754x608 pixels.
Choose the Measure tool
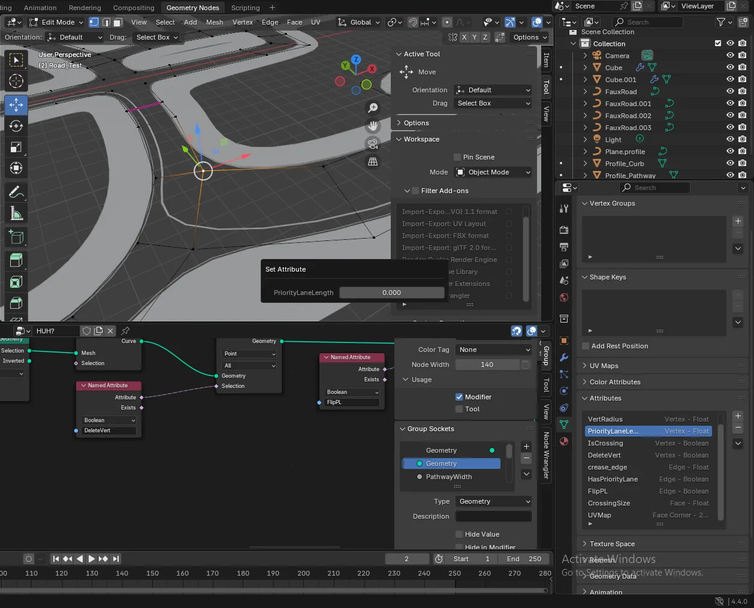16,213
